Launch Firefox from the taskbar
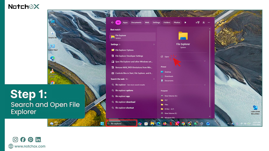The image size is (269, 151). pyautogui.click(x=165, y=124)
